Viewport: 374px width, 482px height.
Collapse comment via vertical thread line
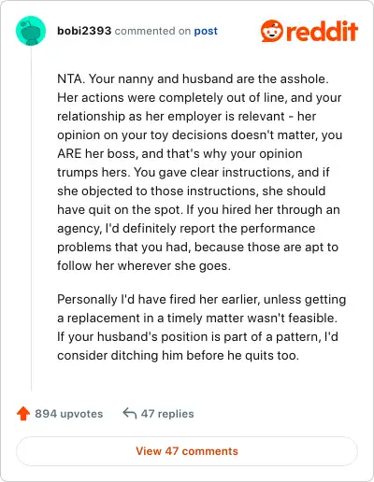click(31, 219)
